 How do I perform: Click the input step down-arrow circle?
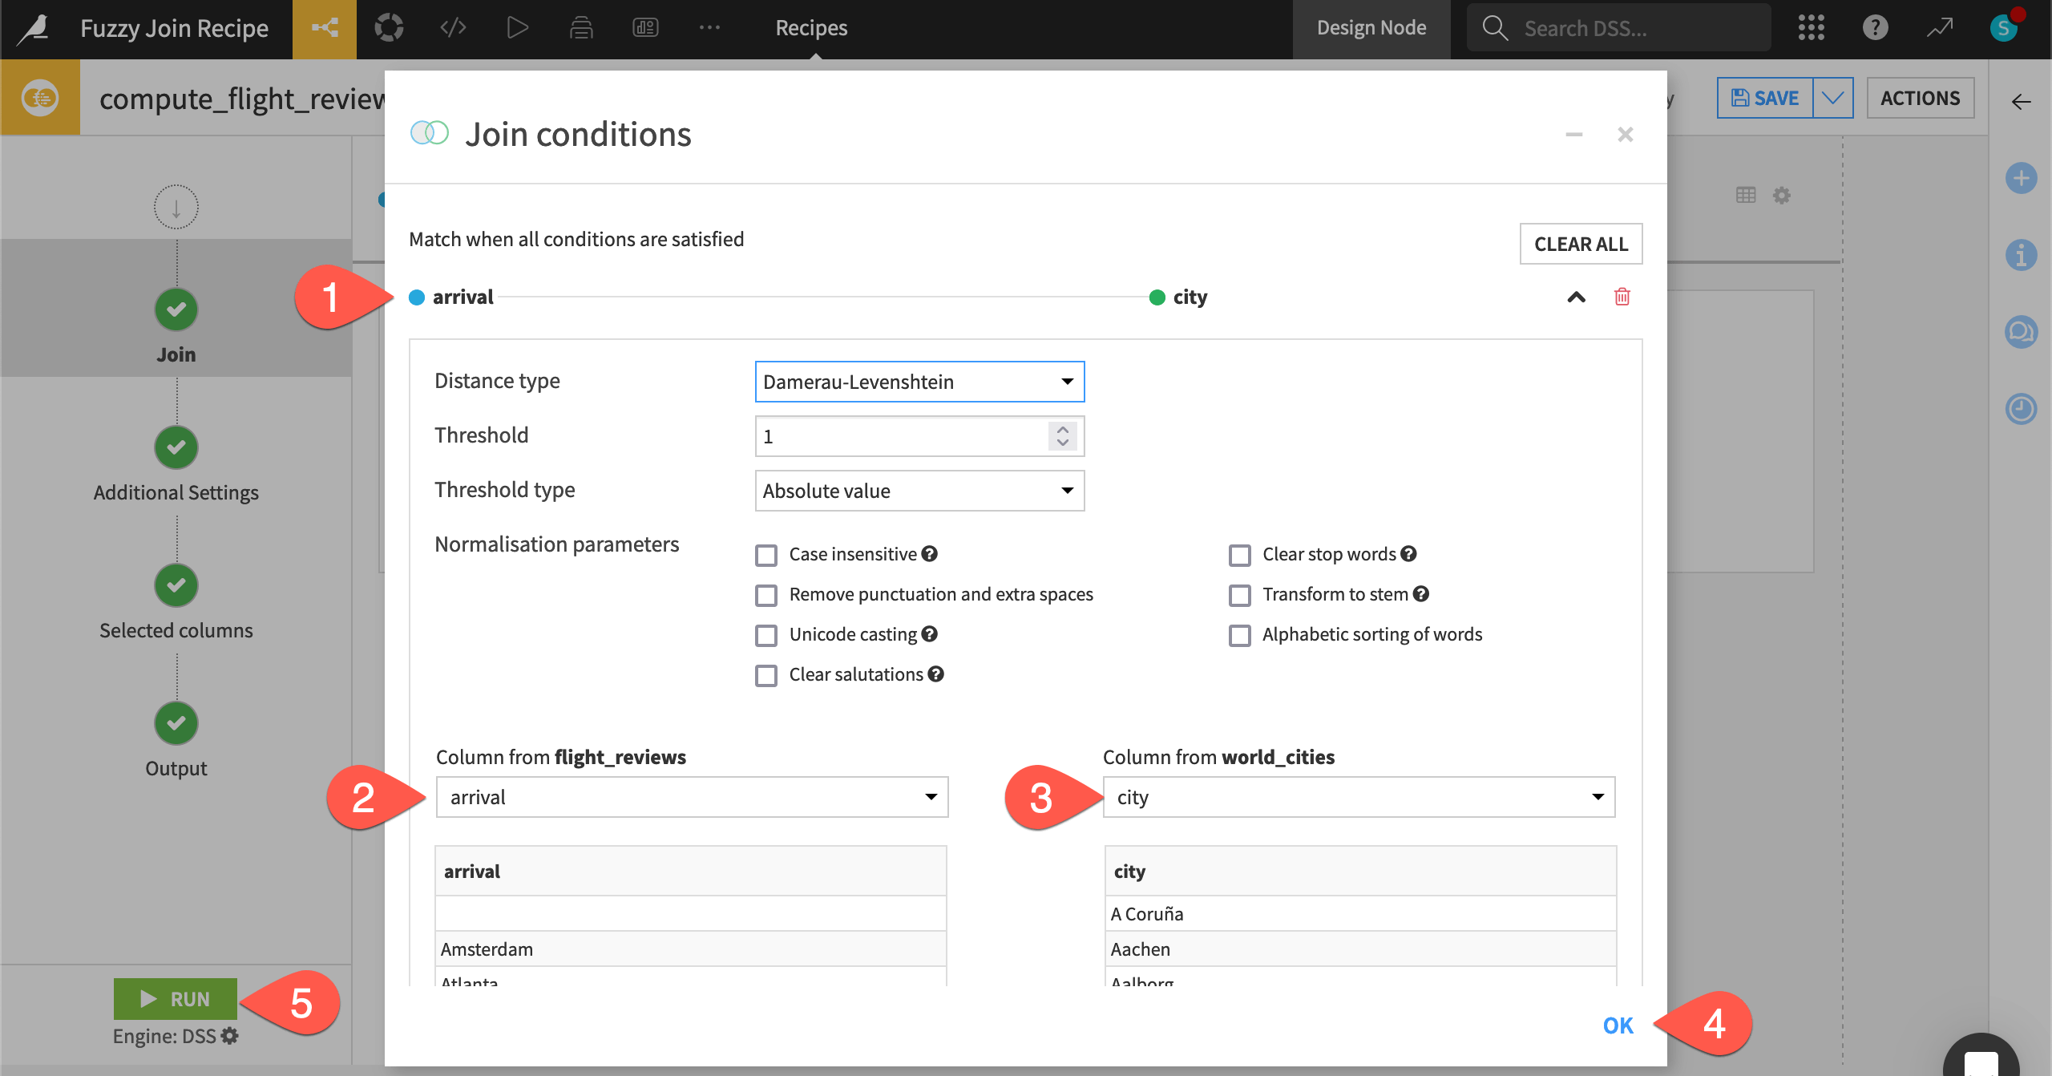(176, 208)
